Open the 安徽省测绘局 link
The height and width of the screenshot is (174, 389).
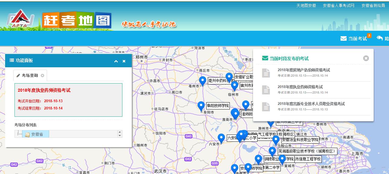(x=373, y=5)
